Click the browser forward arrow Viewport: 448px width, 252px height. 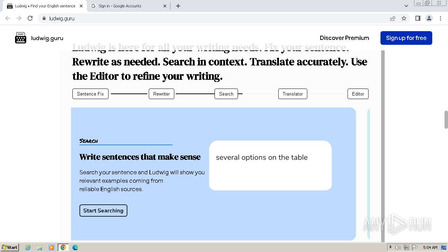click(19, 18)
